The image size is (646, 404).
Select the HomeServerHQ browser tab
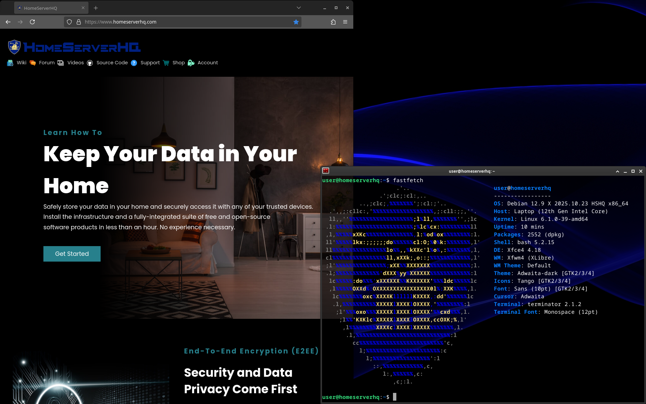(47, 8)
